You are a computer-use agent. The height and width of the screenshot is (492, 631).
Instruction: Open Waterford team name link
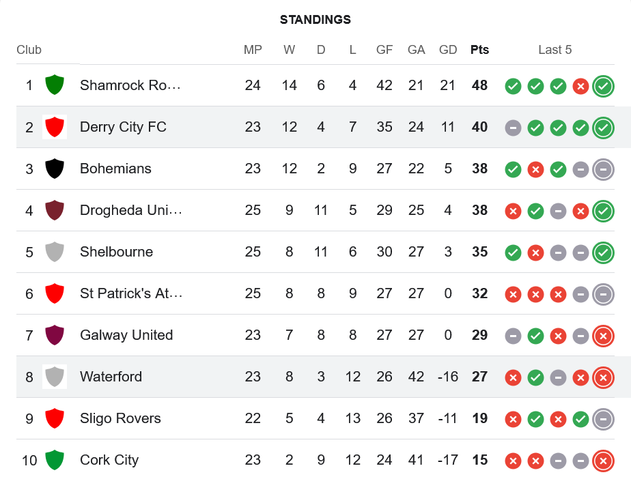[111, 377]
